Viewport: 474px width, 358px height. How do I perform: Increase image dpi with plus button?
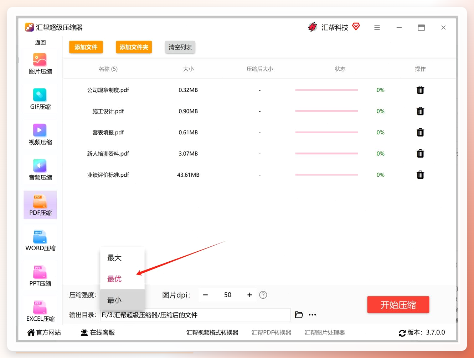[x=249, y=295]
